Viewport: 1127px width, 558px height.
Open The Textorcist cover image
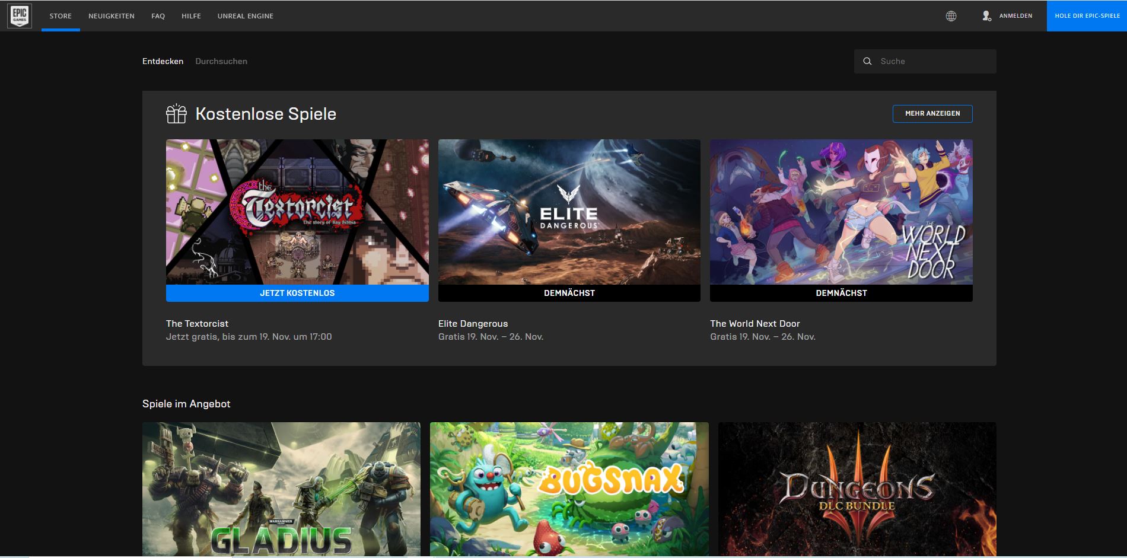tap(297, 212)
